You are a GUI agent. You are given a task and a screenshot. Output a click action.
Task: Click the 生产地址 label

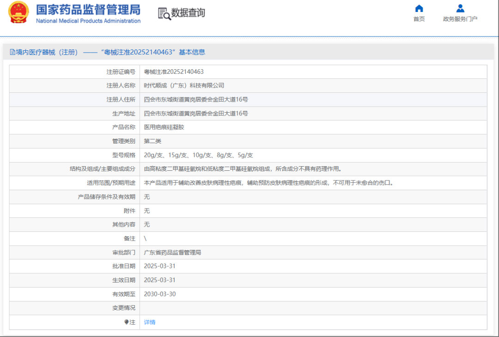[x=124, y=114]
